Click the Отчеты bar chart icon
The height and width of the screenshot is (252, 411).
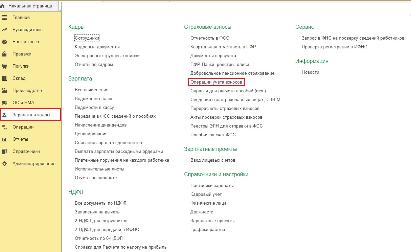[4, 139]
